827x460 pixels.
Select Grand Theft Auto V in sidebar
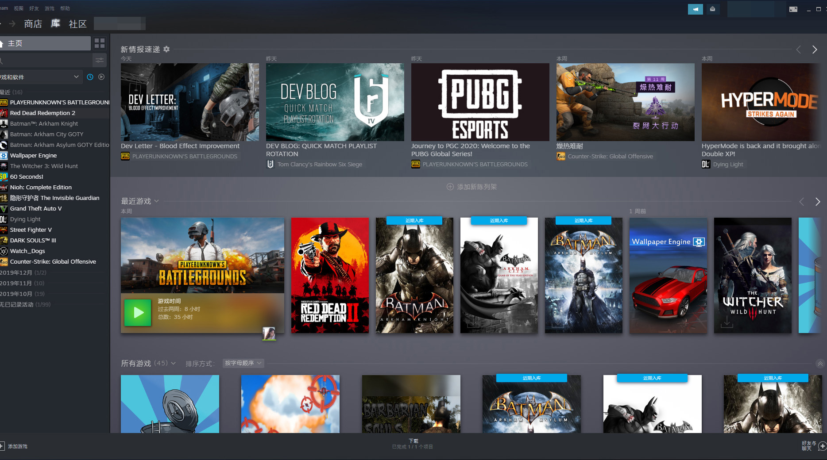(x=36, y=208)
